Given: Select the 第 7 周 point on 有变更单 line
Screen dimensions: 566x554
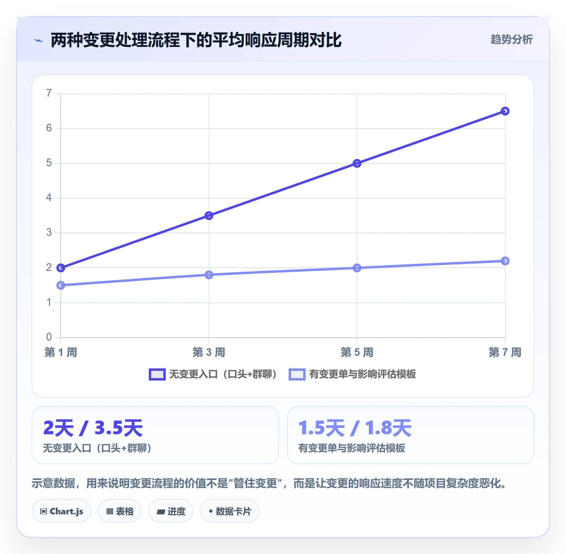Looking at the screenshot, I should click(x=505, y=261).
